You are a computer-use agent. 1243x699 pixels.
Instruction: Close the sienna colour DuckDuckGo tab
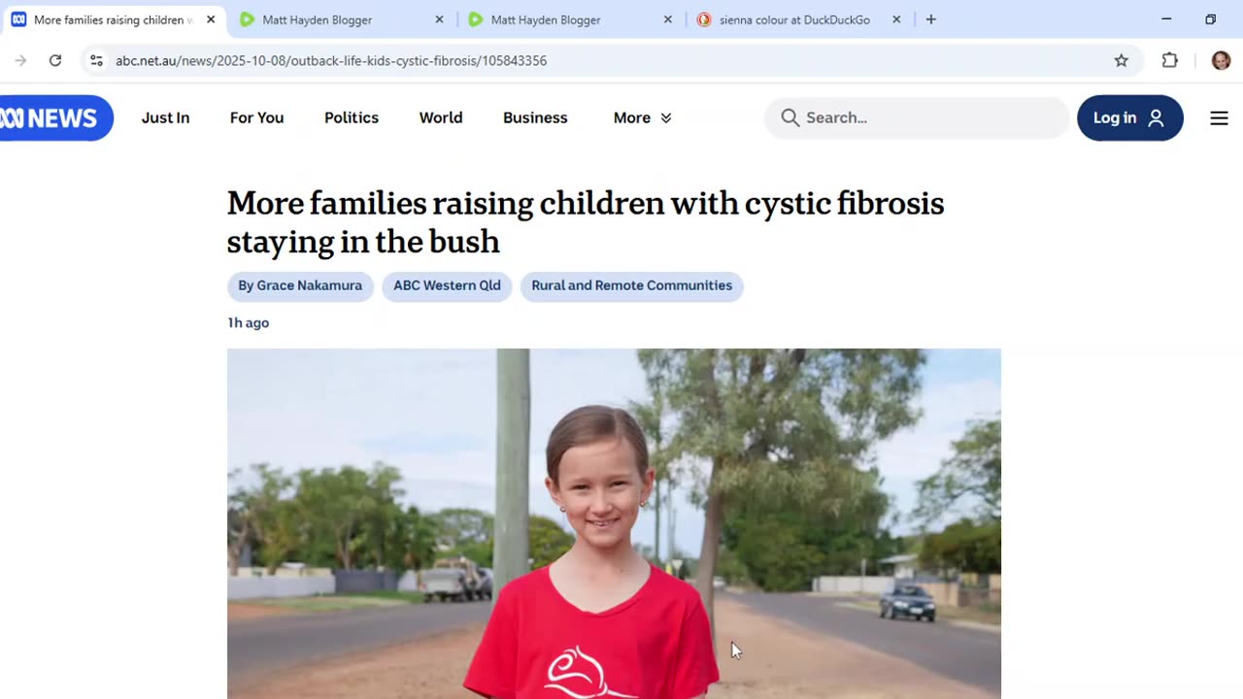click(896, 19)
